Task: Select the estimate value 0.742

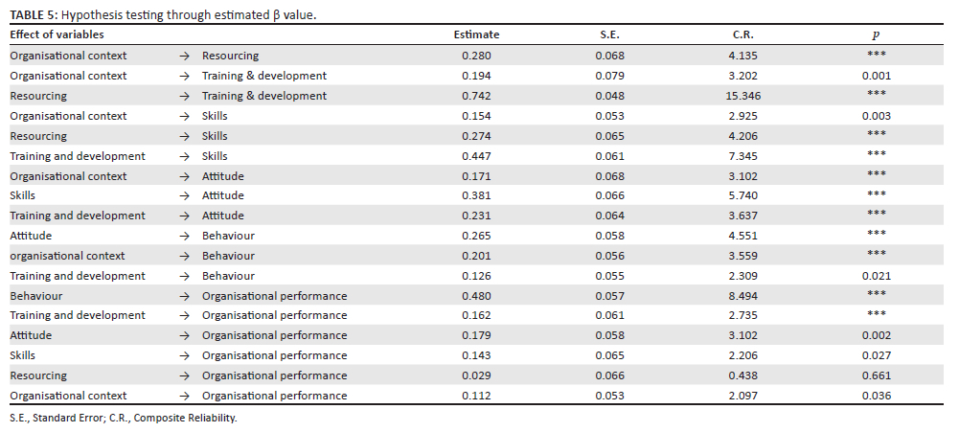Action: coord(476,96)
